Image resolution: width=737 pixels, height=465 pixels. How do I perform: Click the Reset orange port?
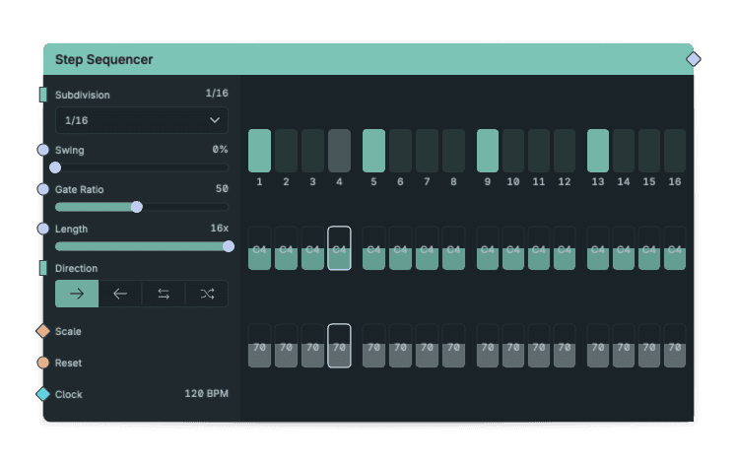point(43,363)
